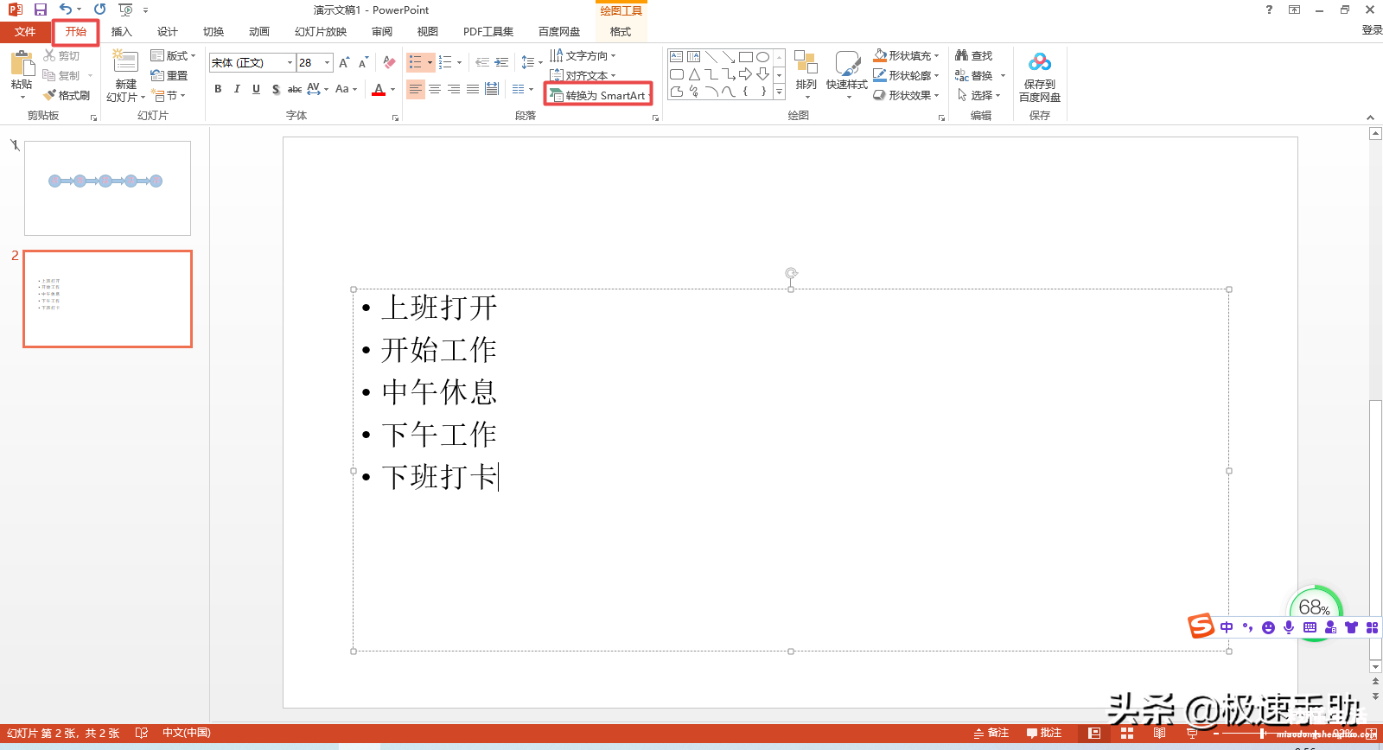Toggle bullet list button
1383x750 pixels.
click(x=416, y=62)
